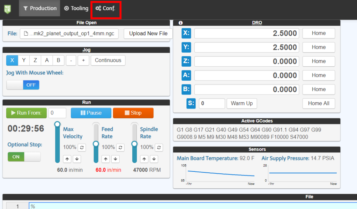Screen dimensions: 357x209
Task: Click the DRO info icon
Action: 180,23
